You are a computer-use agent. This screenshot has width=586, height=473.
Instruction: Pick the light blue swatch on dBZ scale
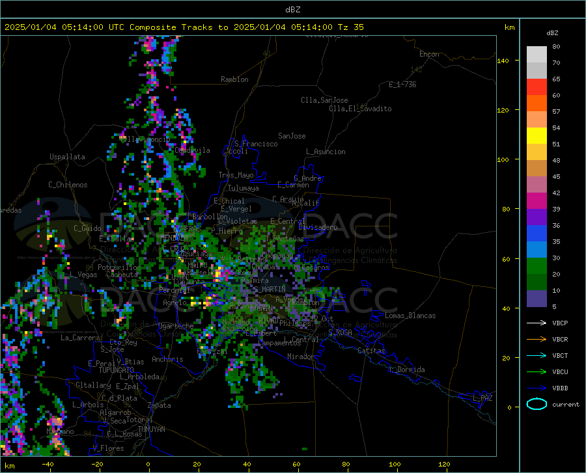(537, 250)
